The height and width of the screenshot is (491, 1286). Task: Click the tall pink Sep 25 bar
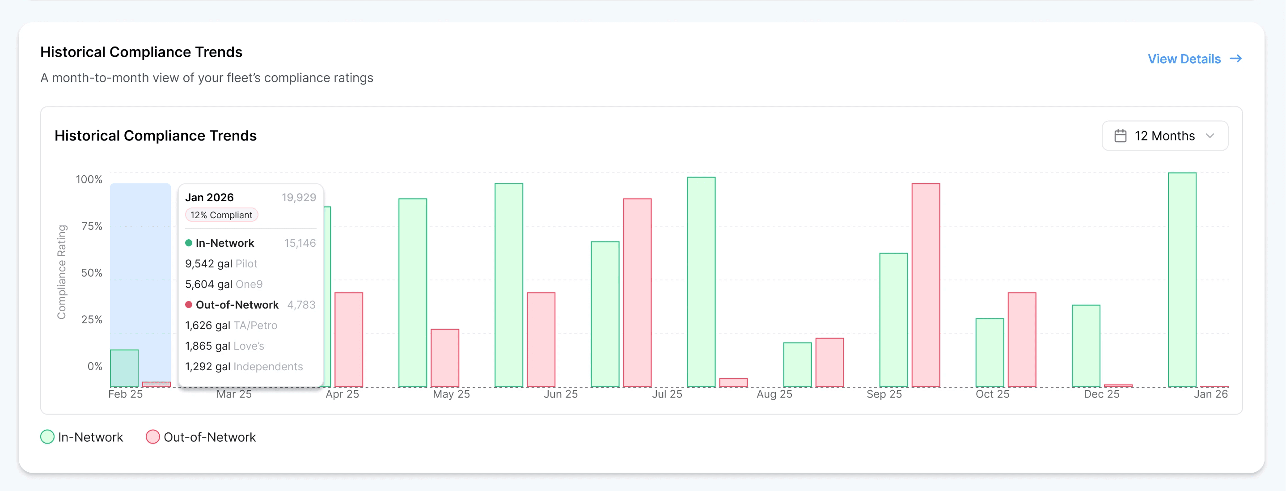tap(926, 285)
